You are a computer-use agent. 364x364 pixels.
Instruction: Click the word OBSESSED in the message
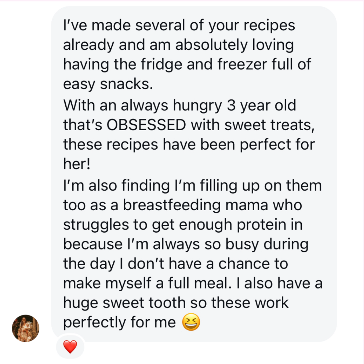click(x=146, y=125)
